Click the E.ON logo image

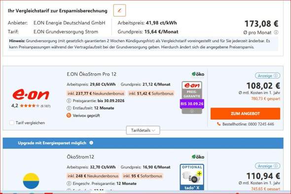point(31,94)
